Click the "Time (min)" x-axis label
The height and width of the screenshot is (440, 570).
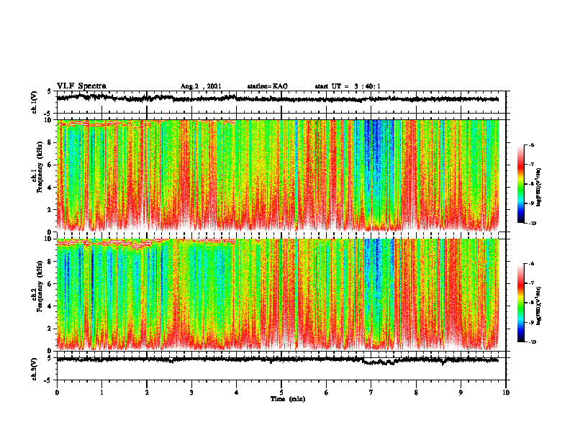[288, 398]
